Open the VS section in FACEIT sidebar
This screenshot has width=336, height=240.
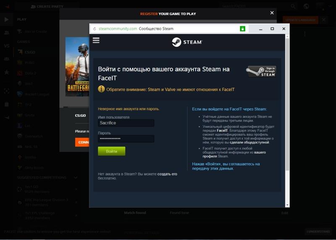[x=7, y=46]
